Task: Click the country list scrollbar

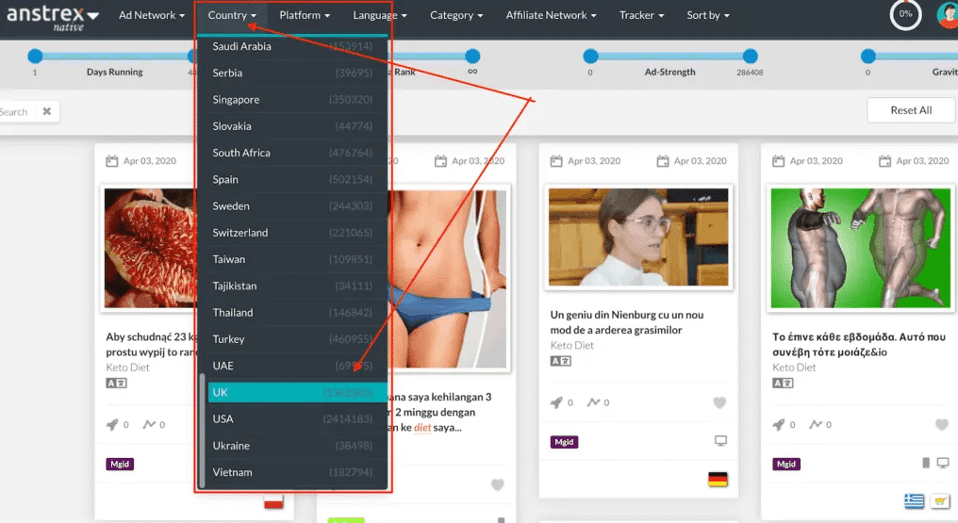Action: pos(202,431)
